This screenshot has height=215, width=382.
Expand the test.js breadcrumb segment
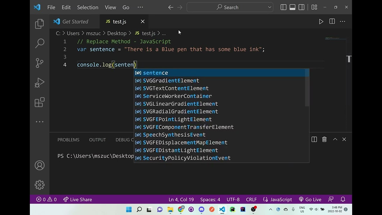point(145,33)
